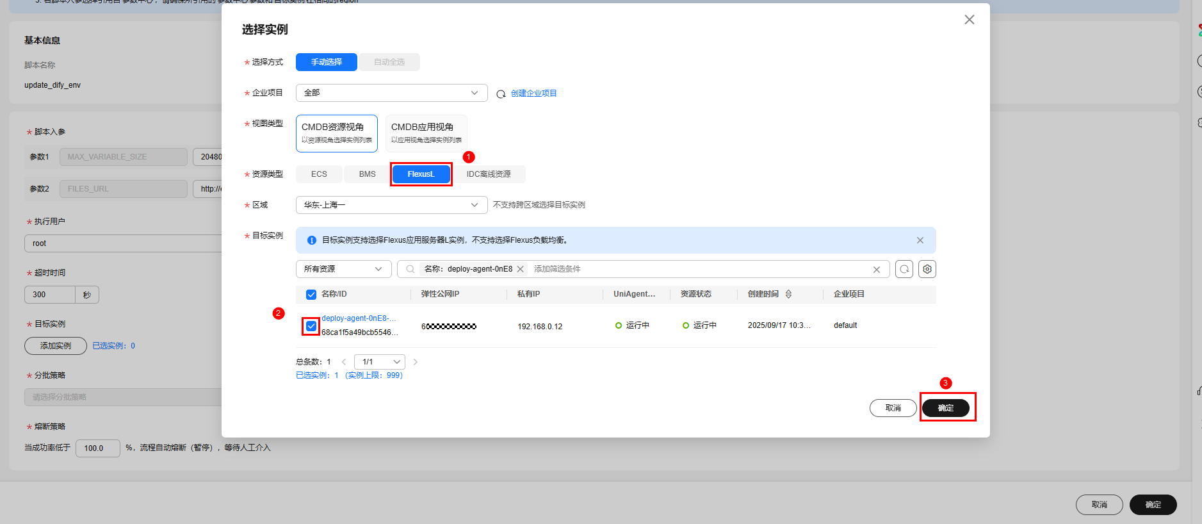Image resolution: width=1202 pixels, height=524 pixels.
Task: Click the FILES_URL parameter name field
Action: pyautogui.click(x=124, y=189)
